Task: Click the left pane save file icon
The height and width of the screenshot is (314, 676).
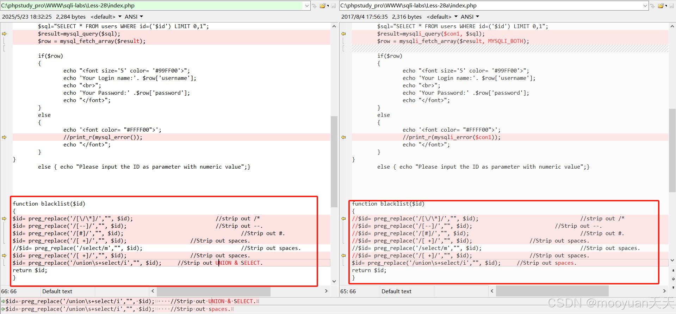Action: point(333,6)
